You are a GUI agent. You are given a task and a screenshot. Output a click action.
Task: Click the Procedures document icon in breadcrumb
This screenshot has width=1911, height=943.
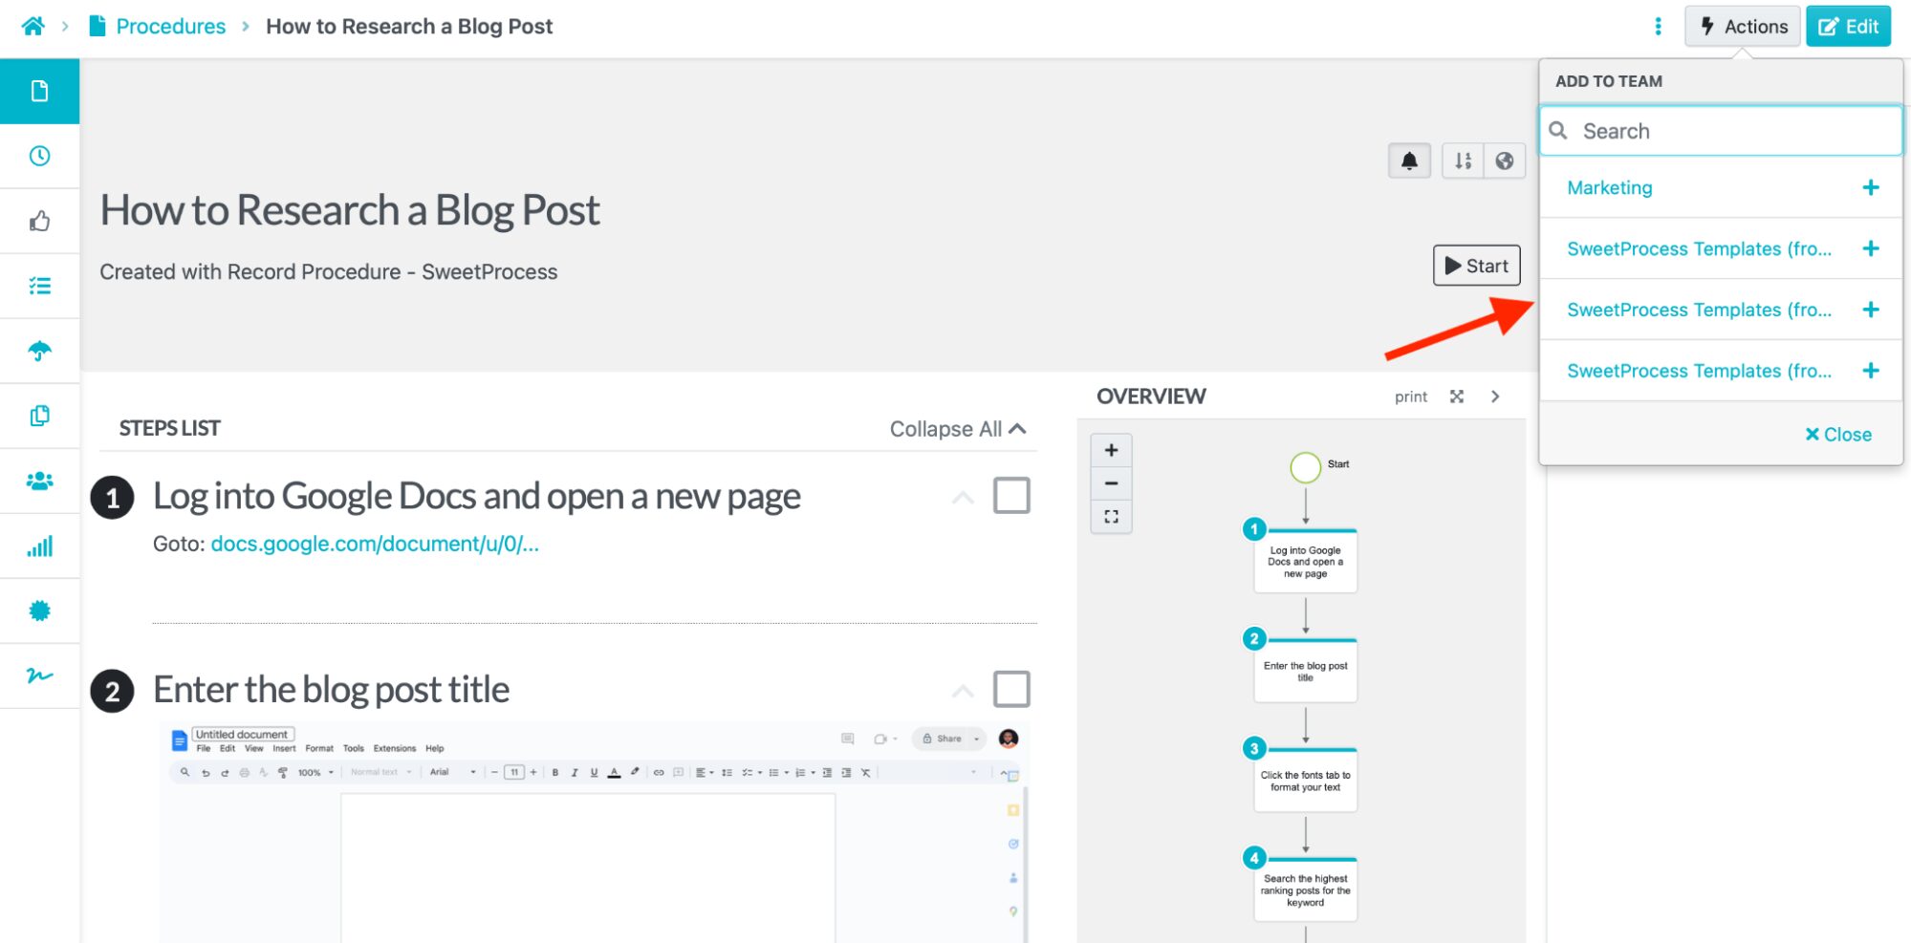pos(98,26)
